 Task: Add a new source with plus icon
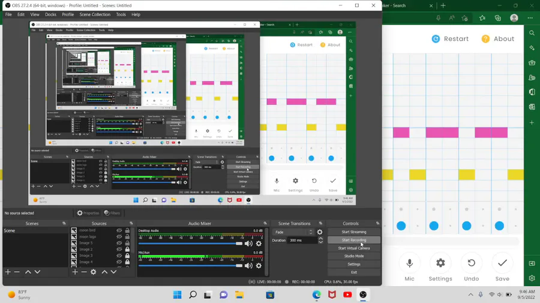75,272
